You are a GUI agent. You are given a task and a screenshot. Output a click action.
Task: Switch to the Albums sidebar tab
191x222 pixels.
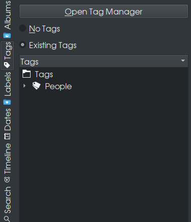[8, 19]
